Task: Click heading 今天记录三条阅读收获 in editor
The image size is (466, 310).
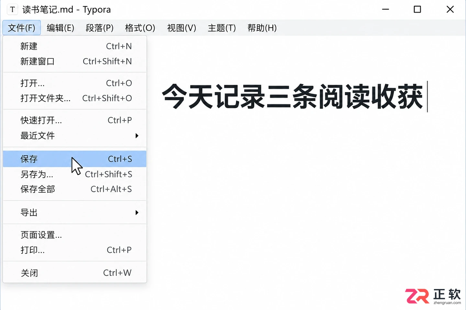Action: point(293,96)
